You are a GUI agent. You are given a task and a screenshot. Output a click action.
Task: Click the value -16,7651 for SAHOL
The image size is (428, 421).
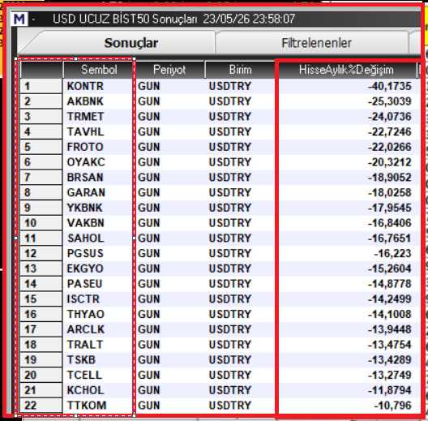click(390, 238)
